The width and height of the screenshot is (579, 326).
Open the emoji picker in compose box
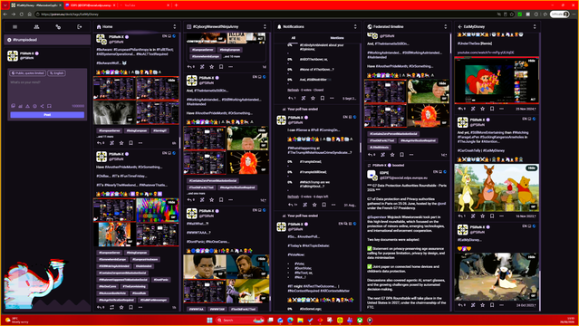34,106
